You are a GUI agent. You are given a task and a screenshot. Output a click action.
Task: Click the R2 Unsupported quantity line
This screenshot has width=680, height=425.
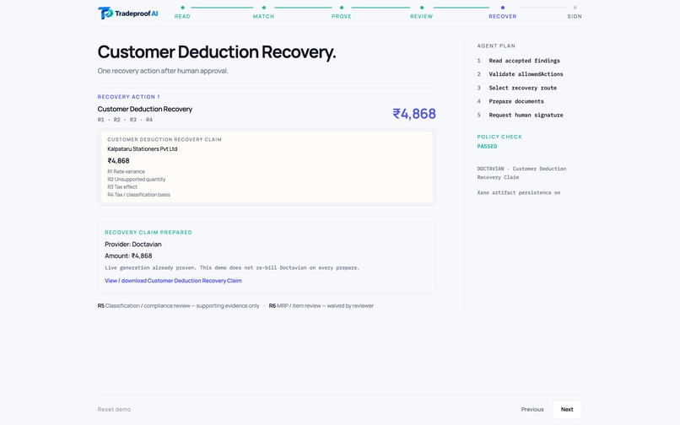(136, 180)
